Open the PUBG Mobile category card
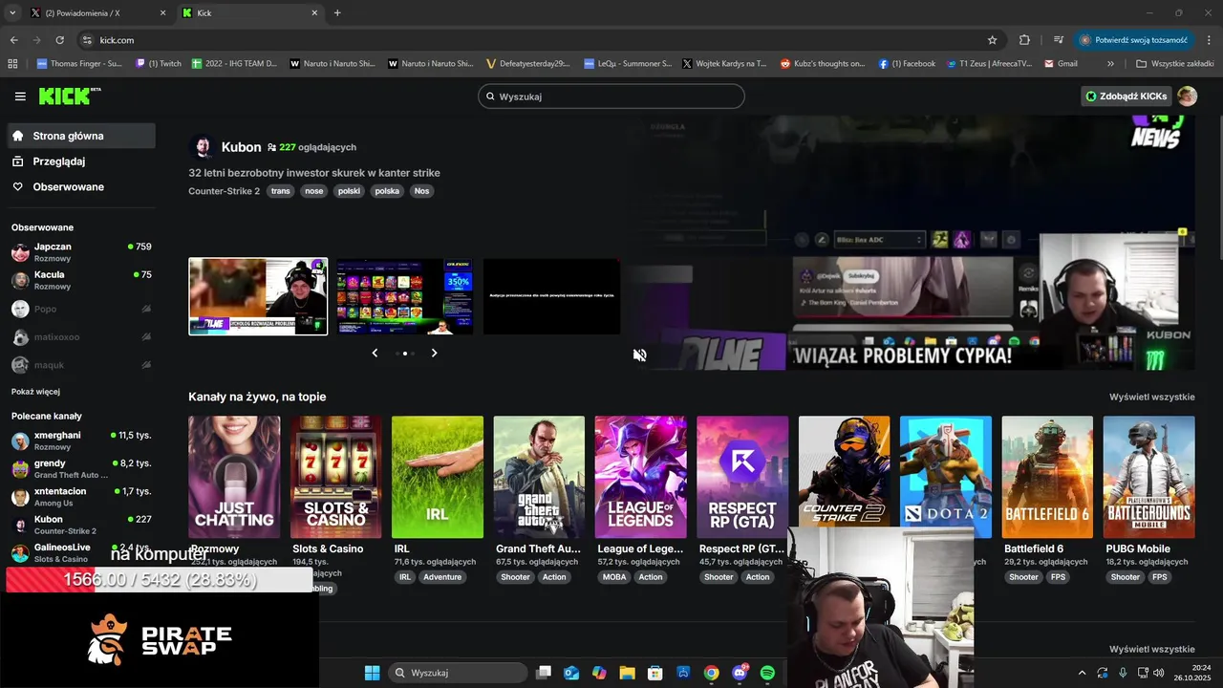 [x=1148, y=477]
